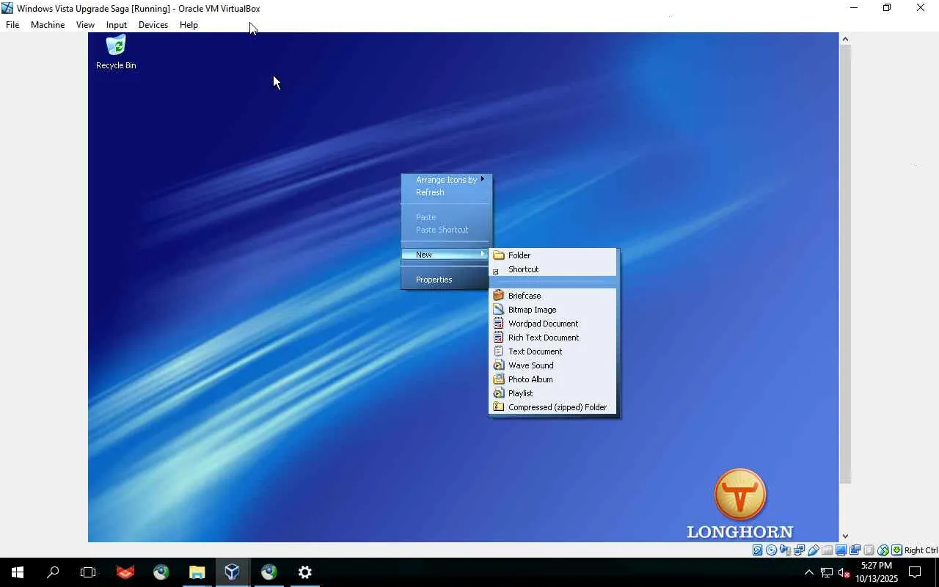Close the VirtualBox VM window

click(921, 8)
